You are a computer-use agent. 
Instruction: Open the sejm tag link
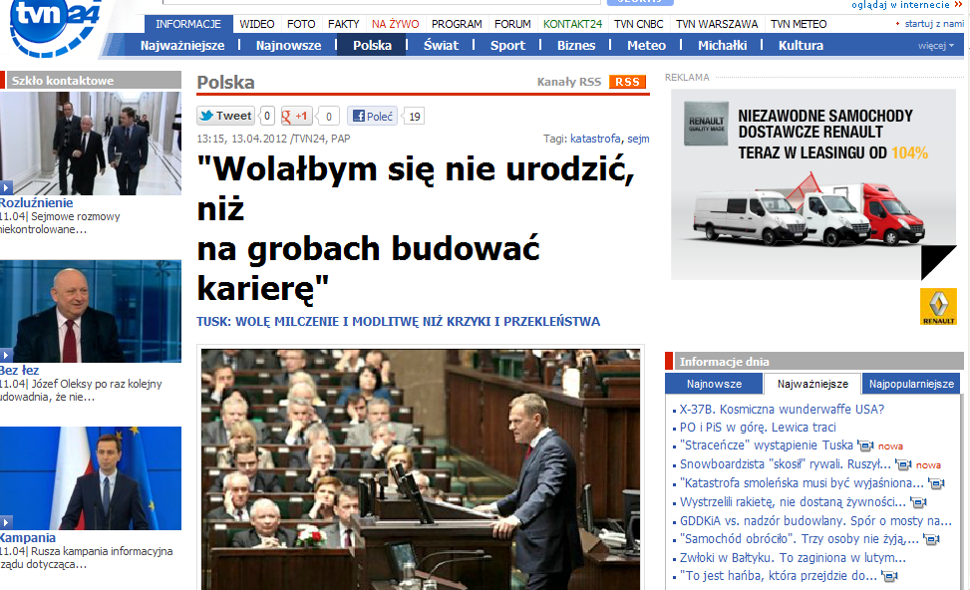(x=638, y=139)
